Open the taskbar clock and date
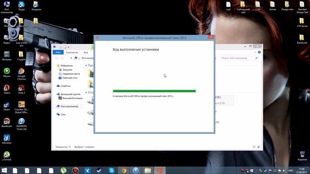This screenshot has width=310, height=174. click(x=302, y=171)
